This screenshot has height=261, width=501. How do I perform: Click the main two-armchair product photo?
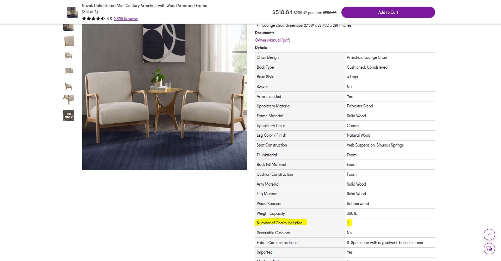pyautogui.click(x=165, y=97)
